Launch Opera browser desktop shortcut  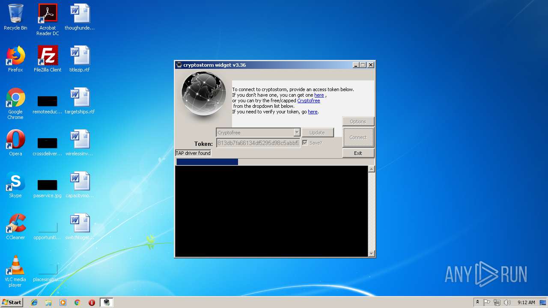[x=15, y=143]
